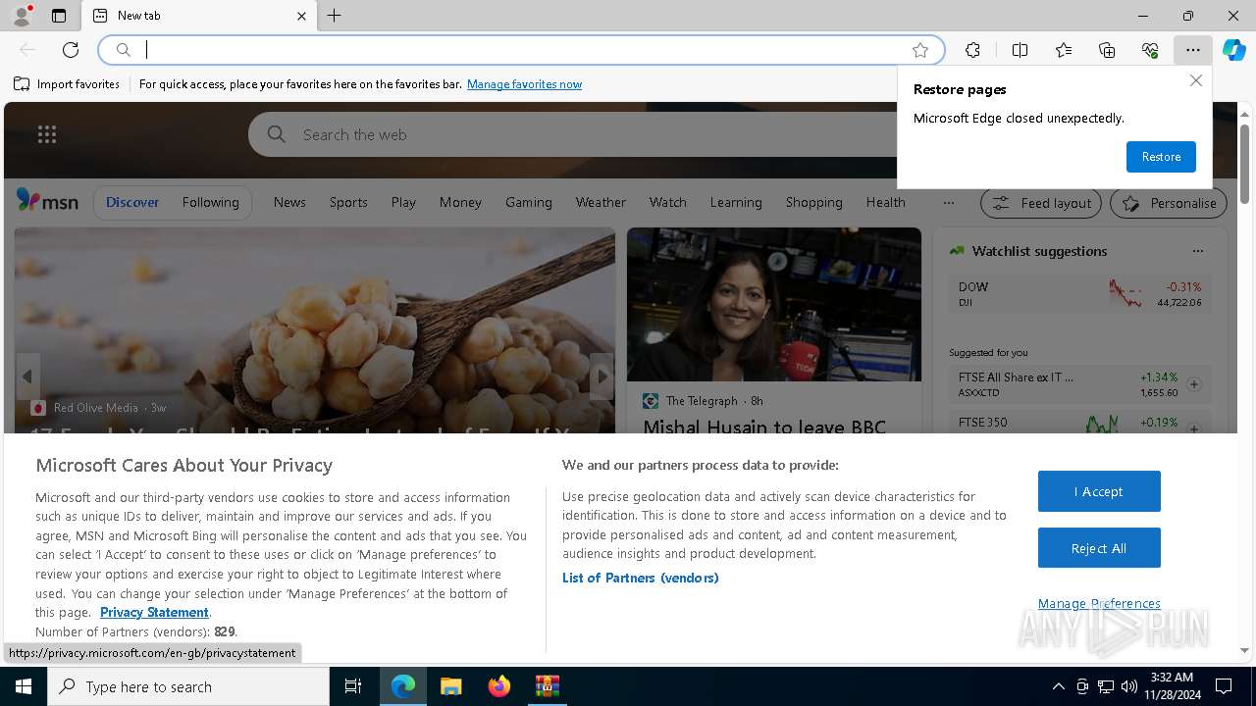Open the Learning menu item

pyautogui.click(x=736, y=202)
